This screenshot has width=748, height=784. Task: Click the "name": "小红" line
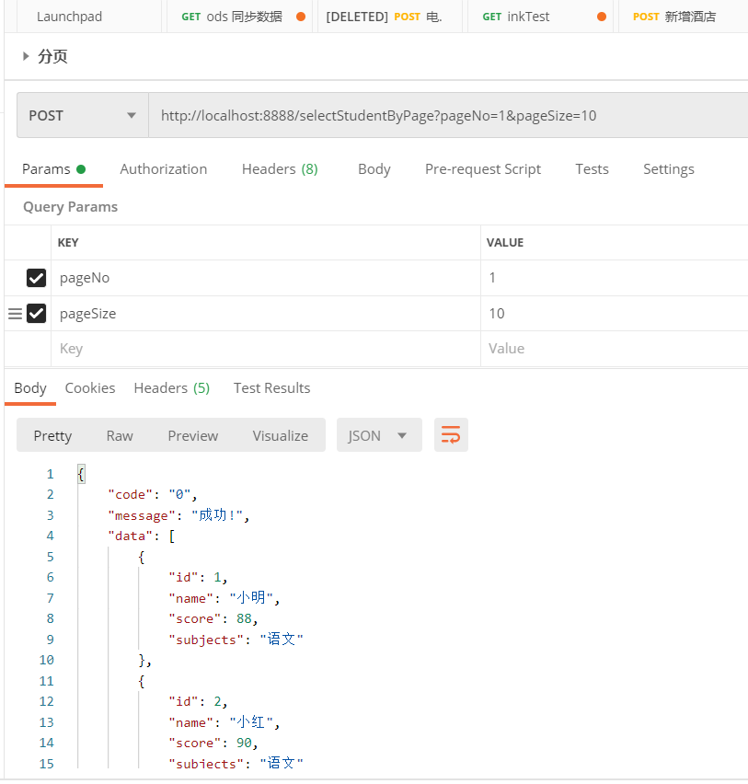click(224, 722)
